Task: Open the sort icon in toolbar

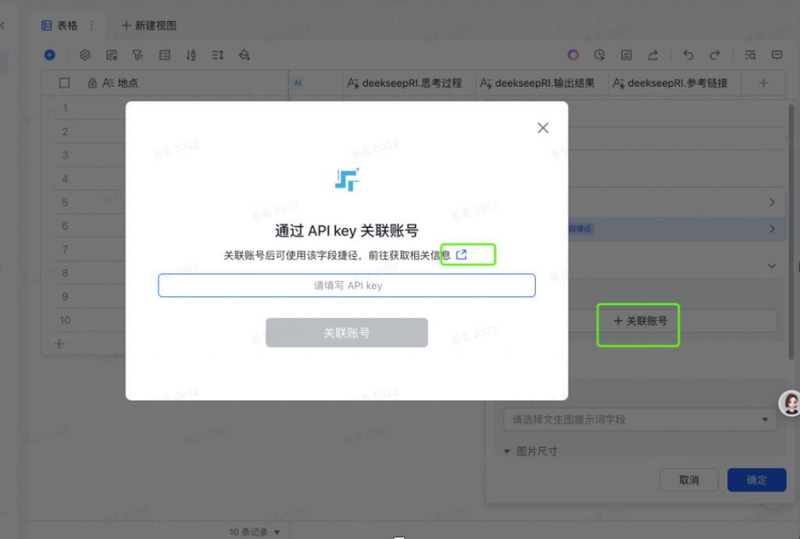Action: 191,55
